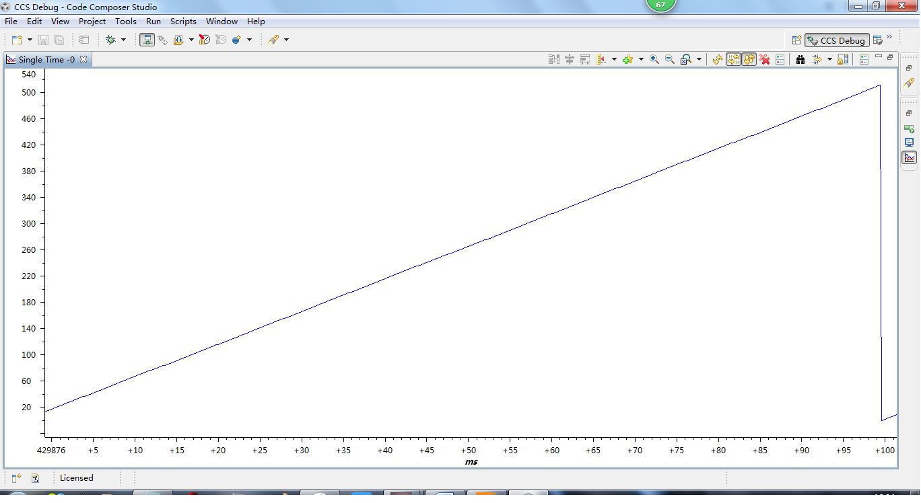This screenshot has height=503, width=921.
Task: Click the ms x-axis label
Action: 471,462
